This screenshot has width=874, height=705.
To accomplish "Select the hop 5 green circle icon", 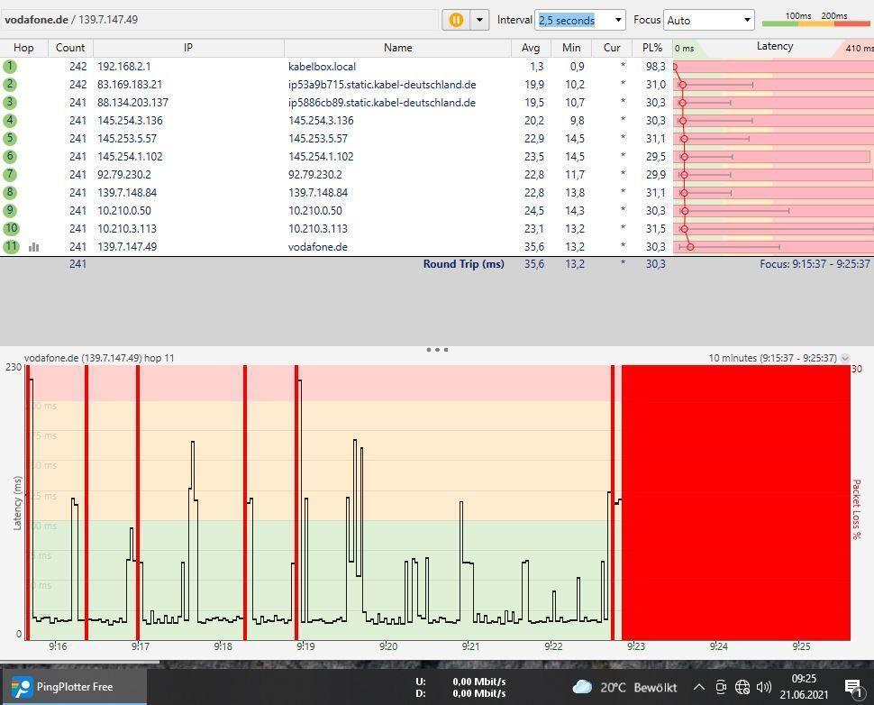I will coord(10,138).
